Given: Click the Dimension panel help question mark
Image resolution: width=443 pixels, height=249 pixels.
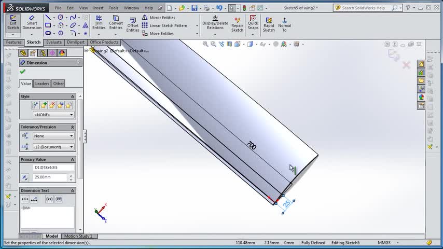Looking at the screenshot, I should click(78, 62).
